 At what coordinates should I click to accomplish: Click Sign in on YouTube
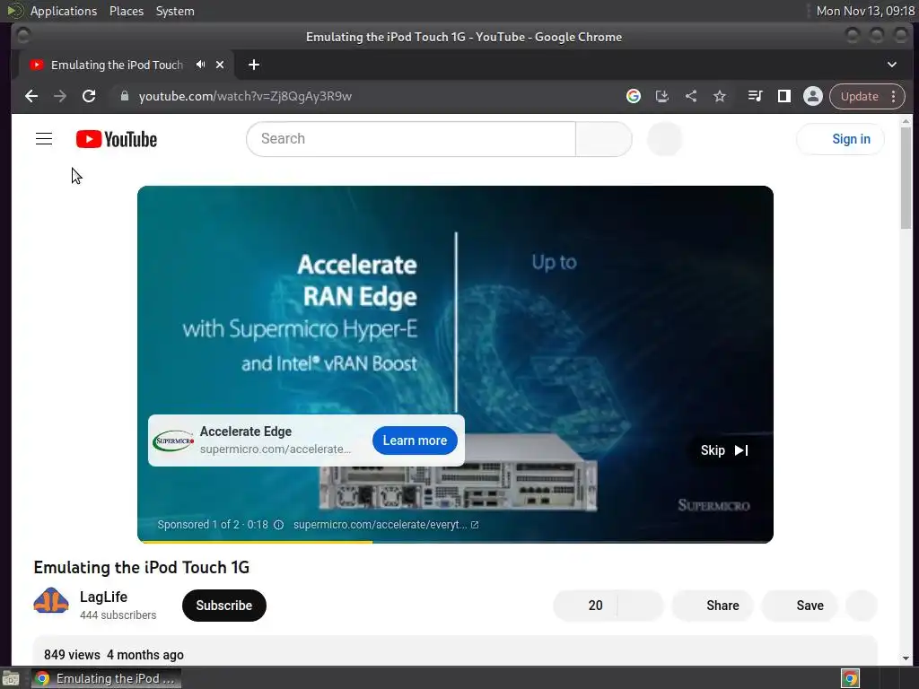[x=840, y=139]
